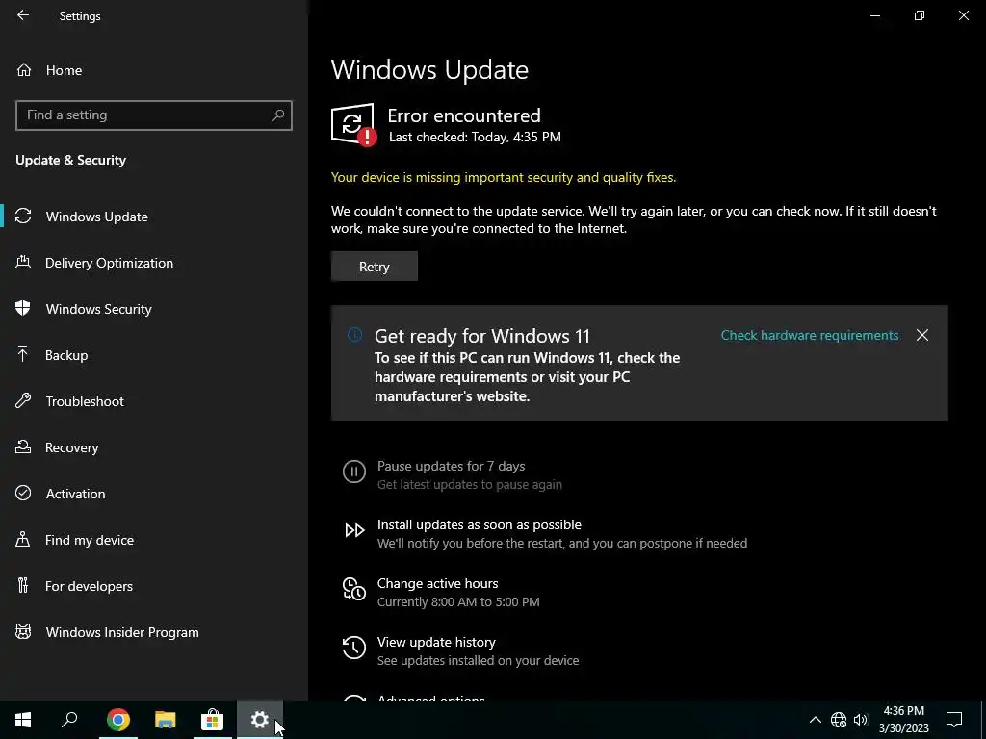Screen dimensions: 986x739
Task: Click the pause circle icon
Action: click(x=354, y=471)
